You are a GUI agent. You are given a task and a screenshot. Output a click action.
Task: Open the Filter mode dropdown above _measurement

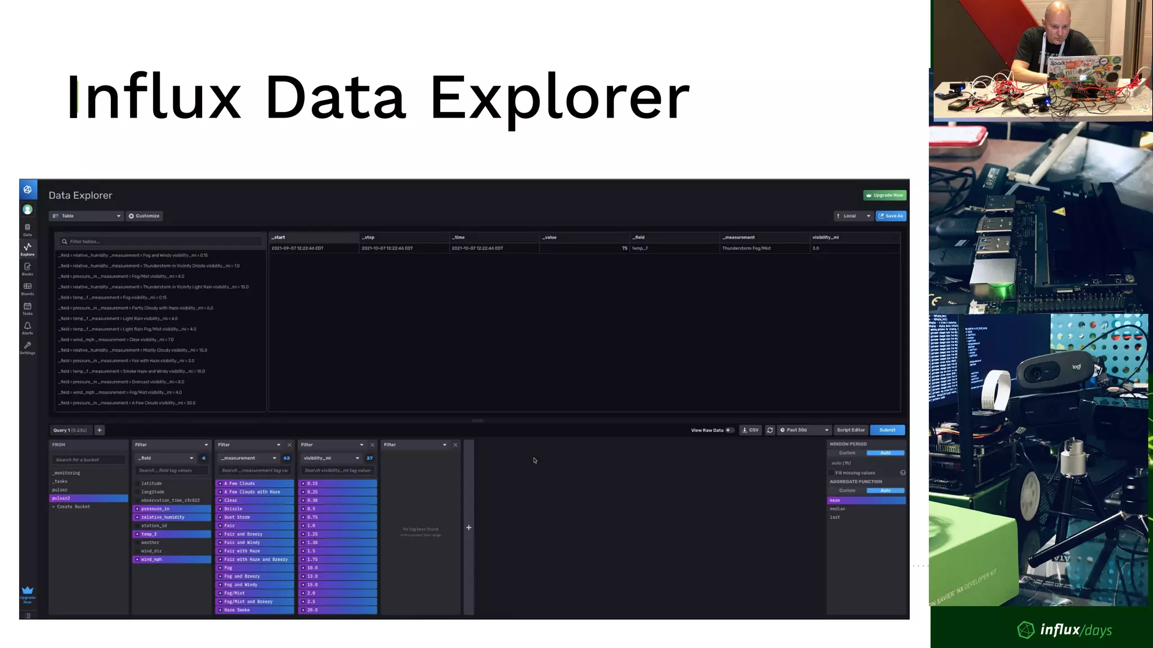pos(249,445)
